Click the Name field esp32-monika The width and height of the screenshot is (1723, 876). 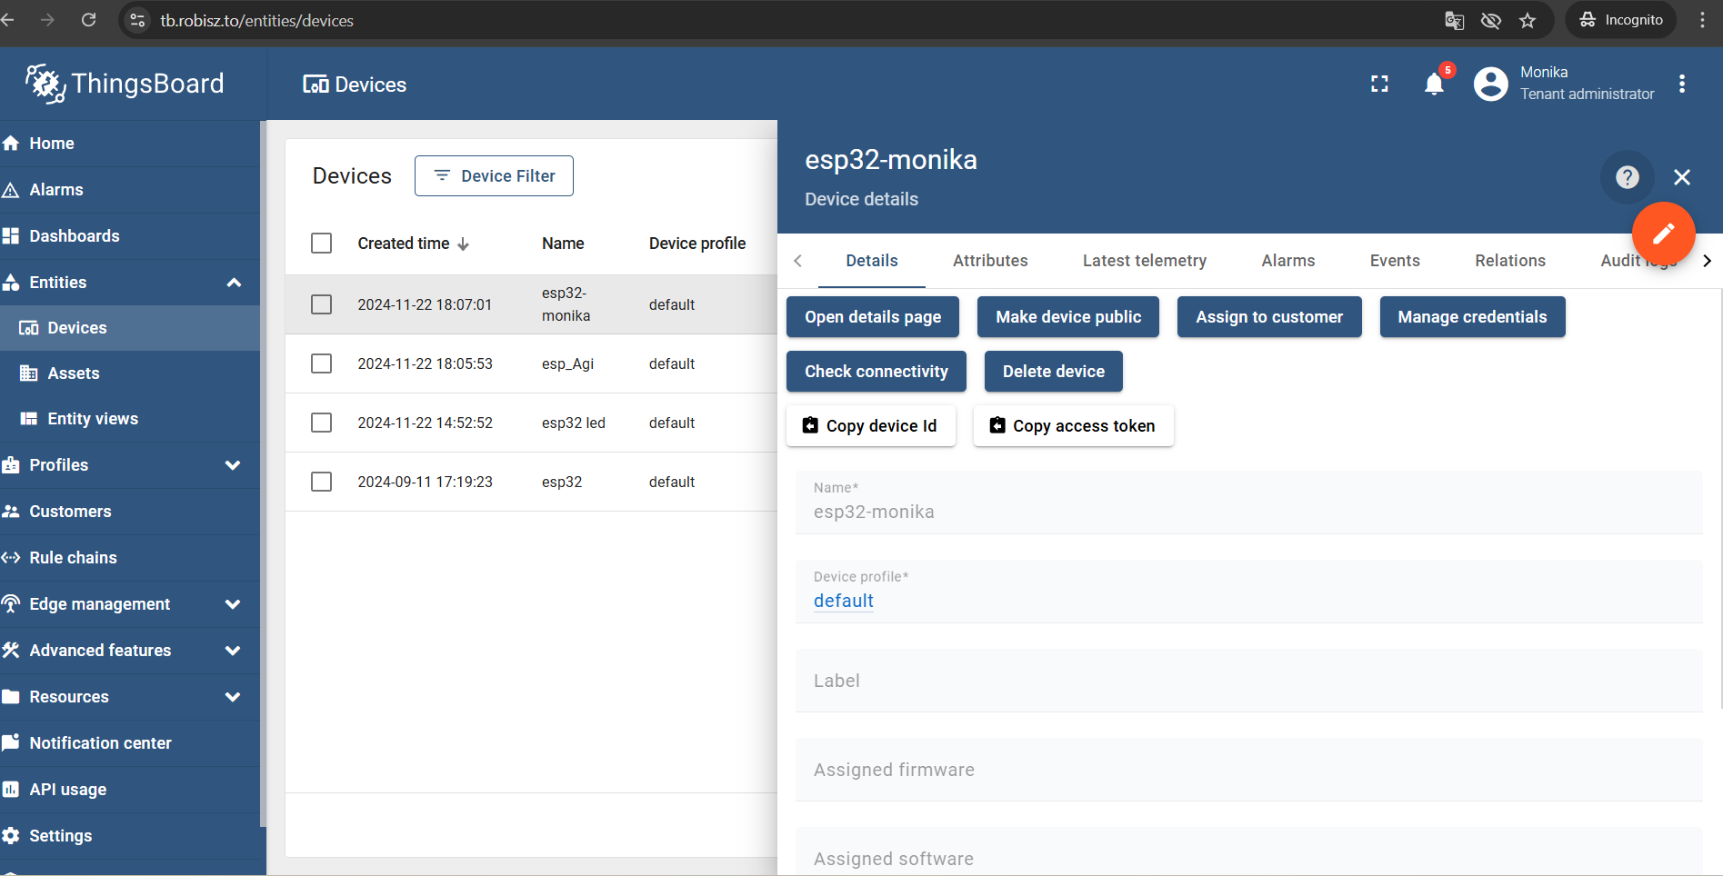tap(1248, 503)
